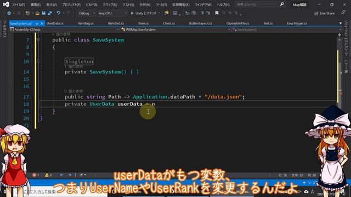Viewport: 351px width, 197px height.
Task: Switch to the OpenableTile.cs tab
Action: (x=237, y=23)
